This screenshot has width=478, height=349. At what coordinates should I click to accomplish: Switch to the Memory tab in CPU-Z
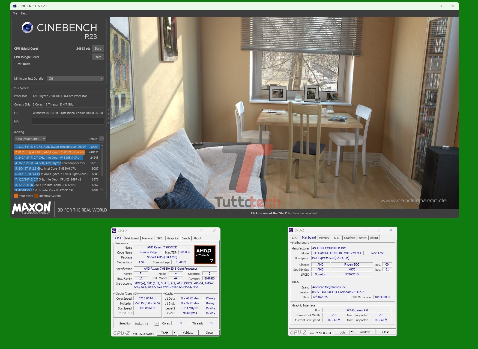[x=147, y=238]
